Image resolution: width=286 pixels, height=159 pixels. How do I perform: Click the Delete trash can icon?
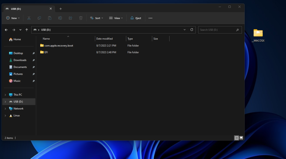(x=81, y=18)
